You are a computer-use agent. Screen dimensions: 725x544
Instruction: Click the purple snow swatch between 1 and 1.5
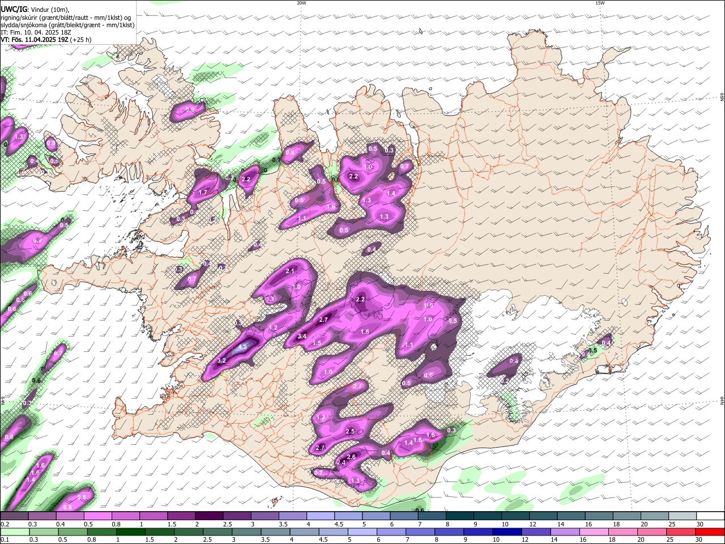[x=153, y=516]
